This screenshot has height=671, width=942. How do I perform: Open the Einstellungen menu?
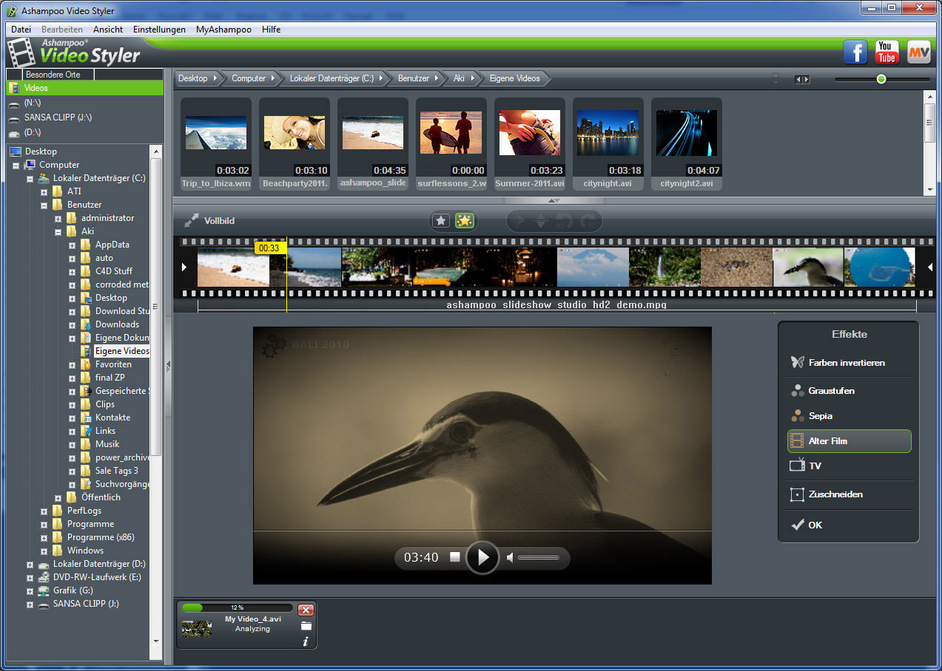point(159,30)
